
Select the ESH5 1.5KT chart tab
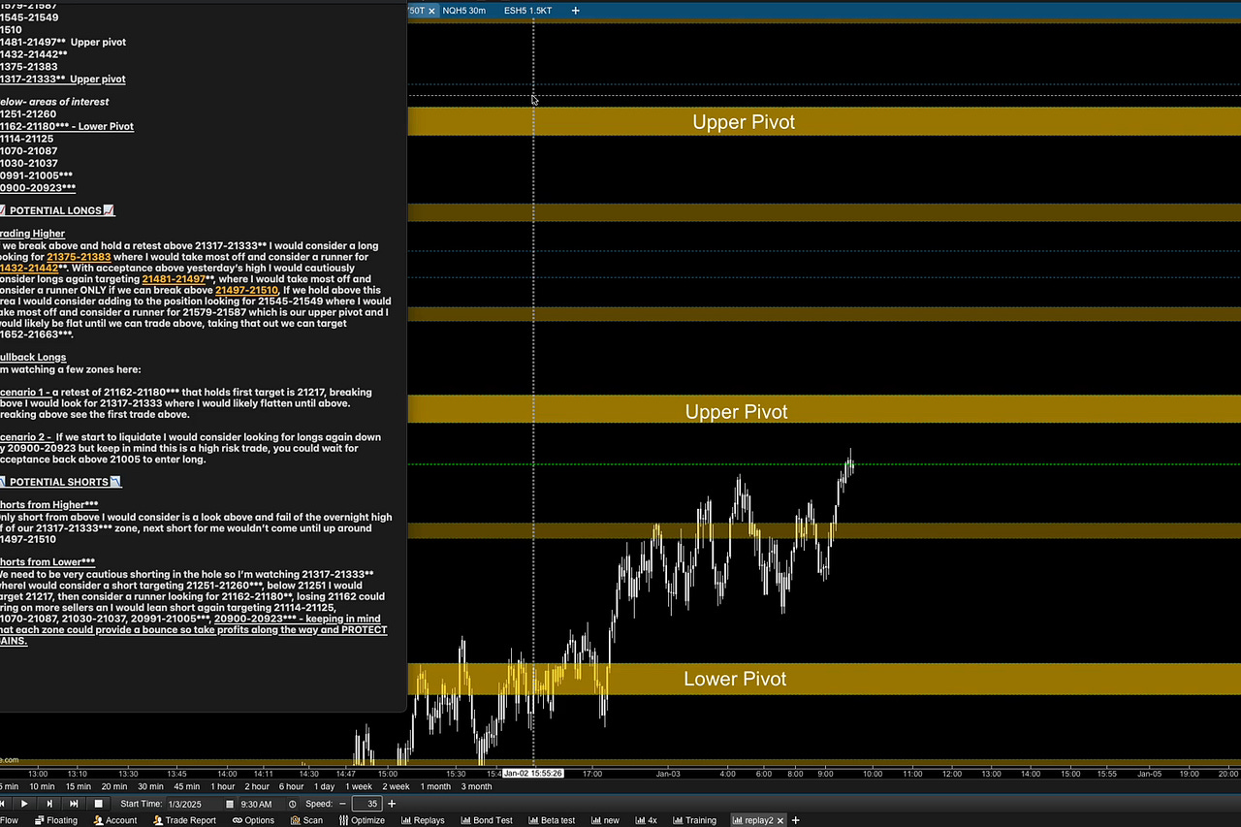(527, 11)
